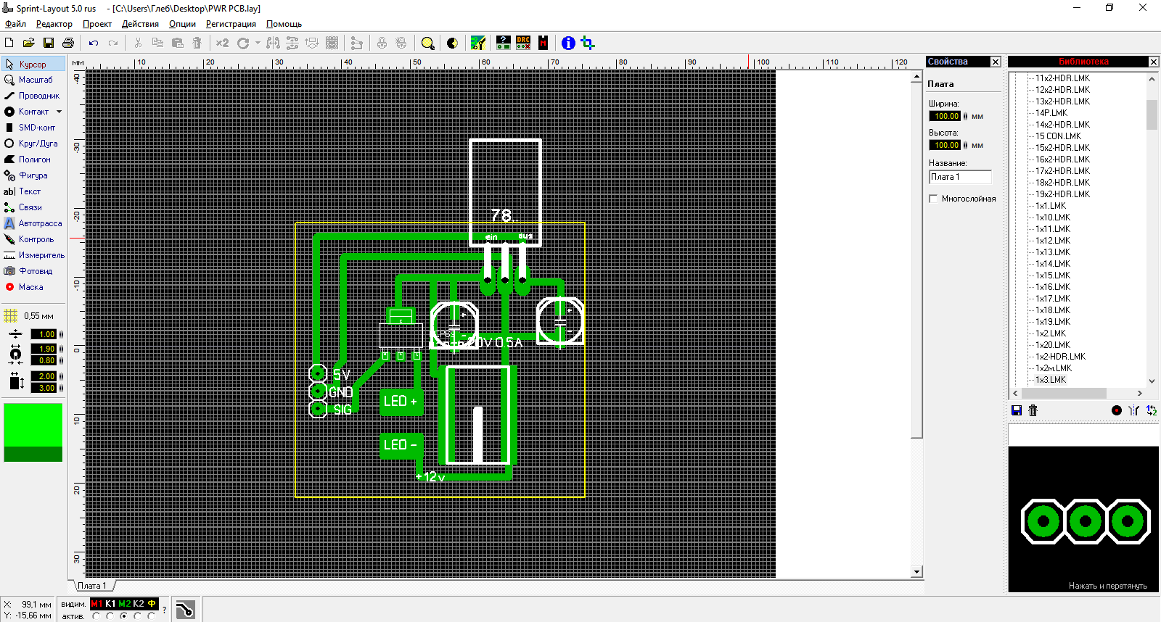
Task: Open the Фотовид photo view
Action: click(33, 271)
